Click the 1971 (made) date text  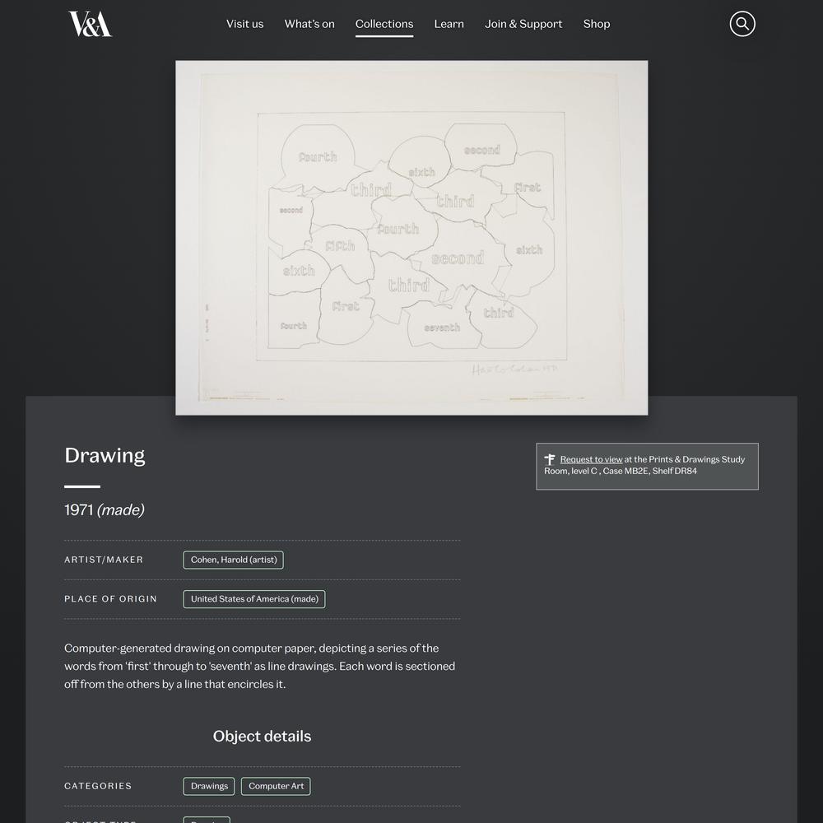[105, 510]
